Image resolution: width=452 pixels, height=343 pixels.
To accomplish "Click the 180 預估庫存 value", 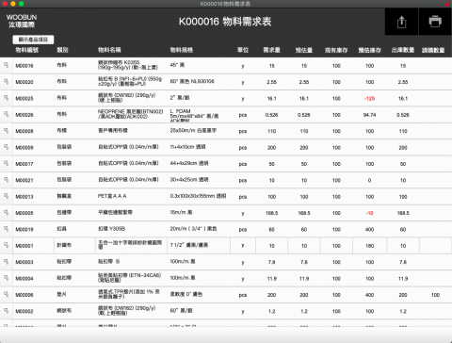I will coord(370,246).
